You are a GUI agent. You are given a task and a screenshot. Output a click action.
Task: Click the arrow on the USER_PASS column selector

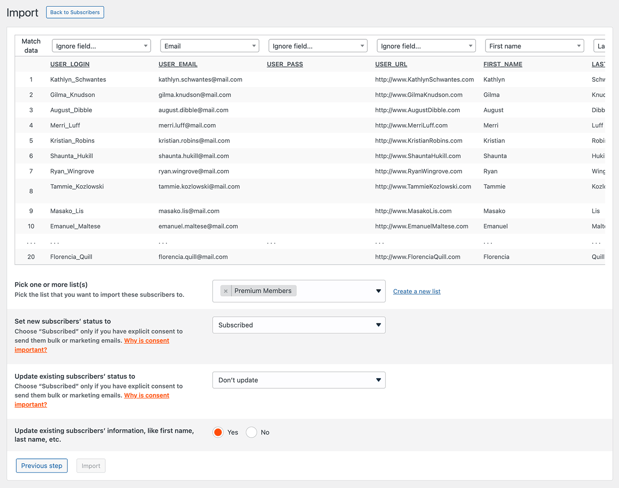click(x=362, y=45)
